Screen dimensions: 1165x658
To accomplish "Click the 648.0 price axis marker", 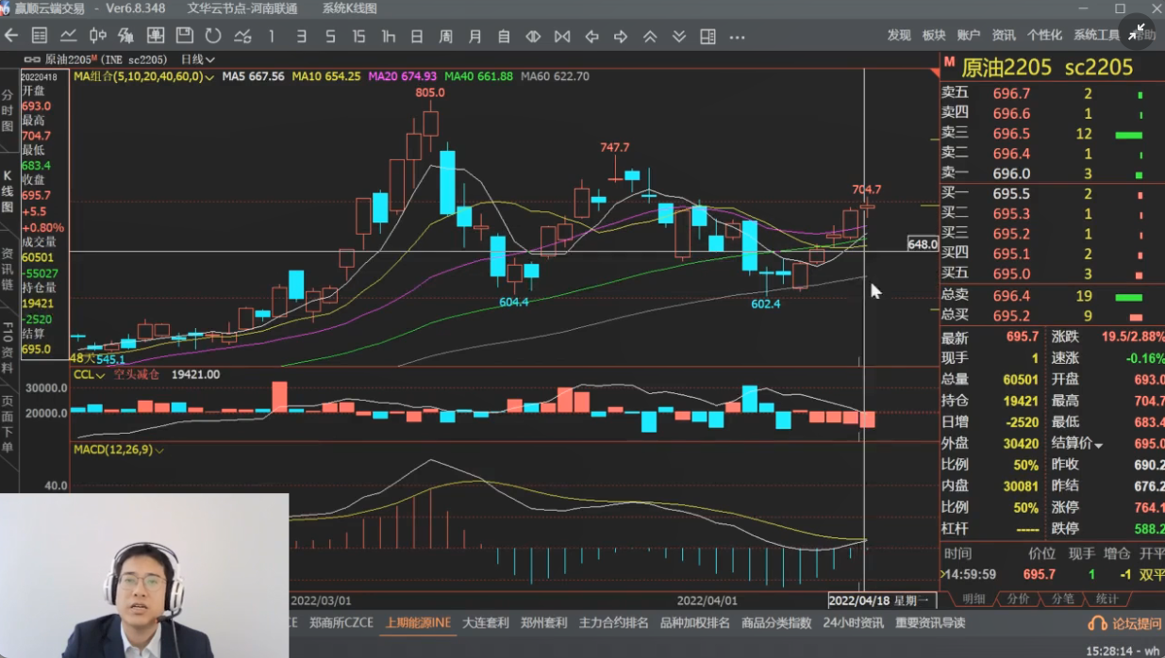I will [922, 244].
